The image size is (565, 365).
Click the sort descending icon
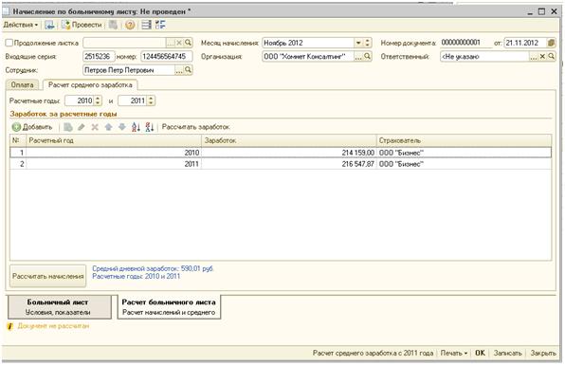pos(150,127)
